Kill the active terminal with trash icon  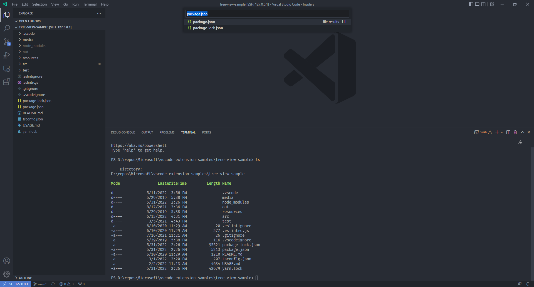(515, 132)
